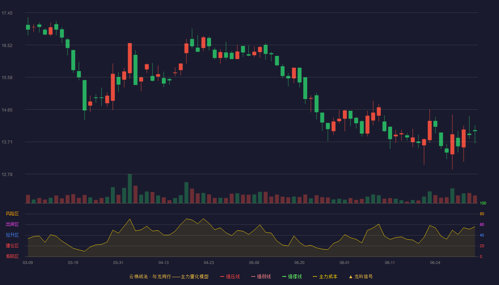Click the 06-24 date label
The image size is (499, 285).
click(x=435, y=263)
